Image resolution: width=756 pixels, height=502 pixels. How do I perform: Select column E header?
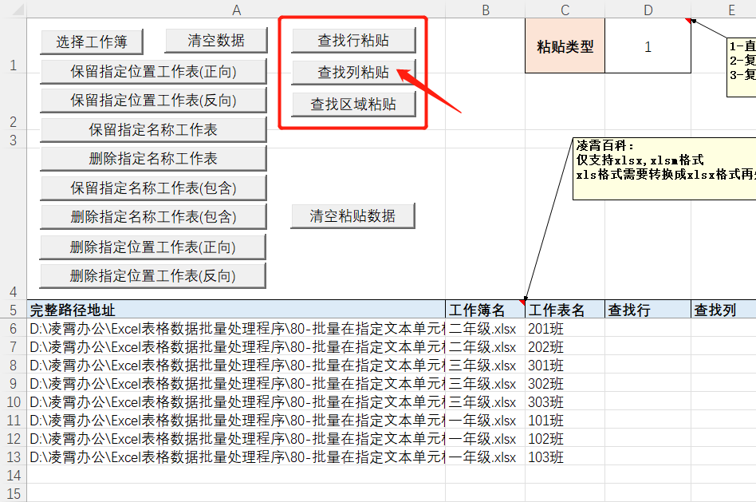723,9
